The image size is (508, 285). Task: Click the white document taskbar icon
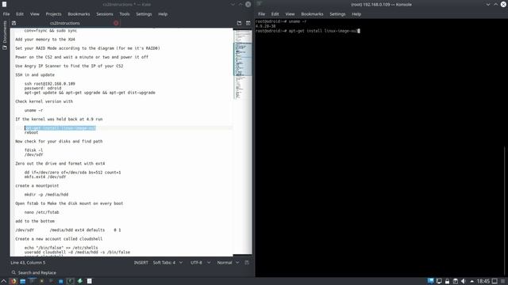pos(90,281)
